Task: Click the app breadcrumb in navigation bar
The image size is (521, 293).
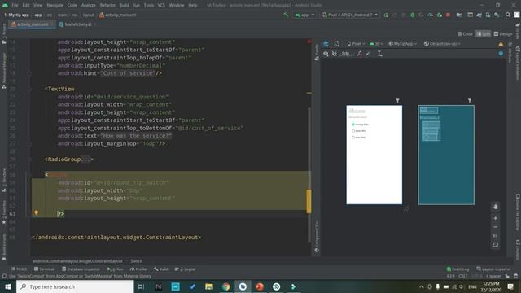Action: click(38, 15)
